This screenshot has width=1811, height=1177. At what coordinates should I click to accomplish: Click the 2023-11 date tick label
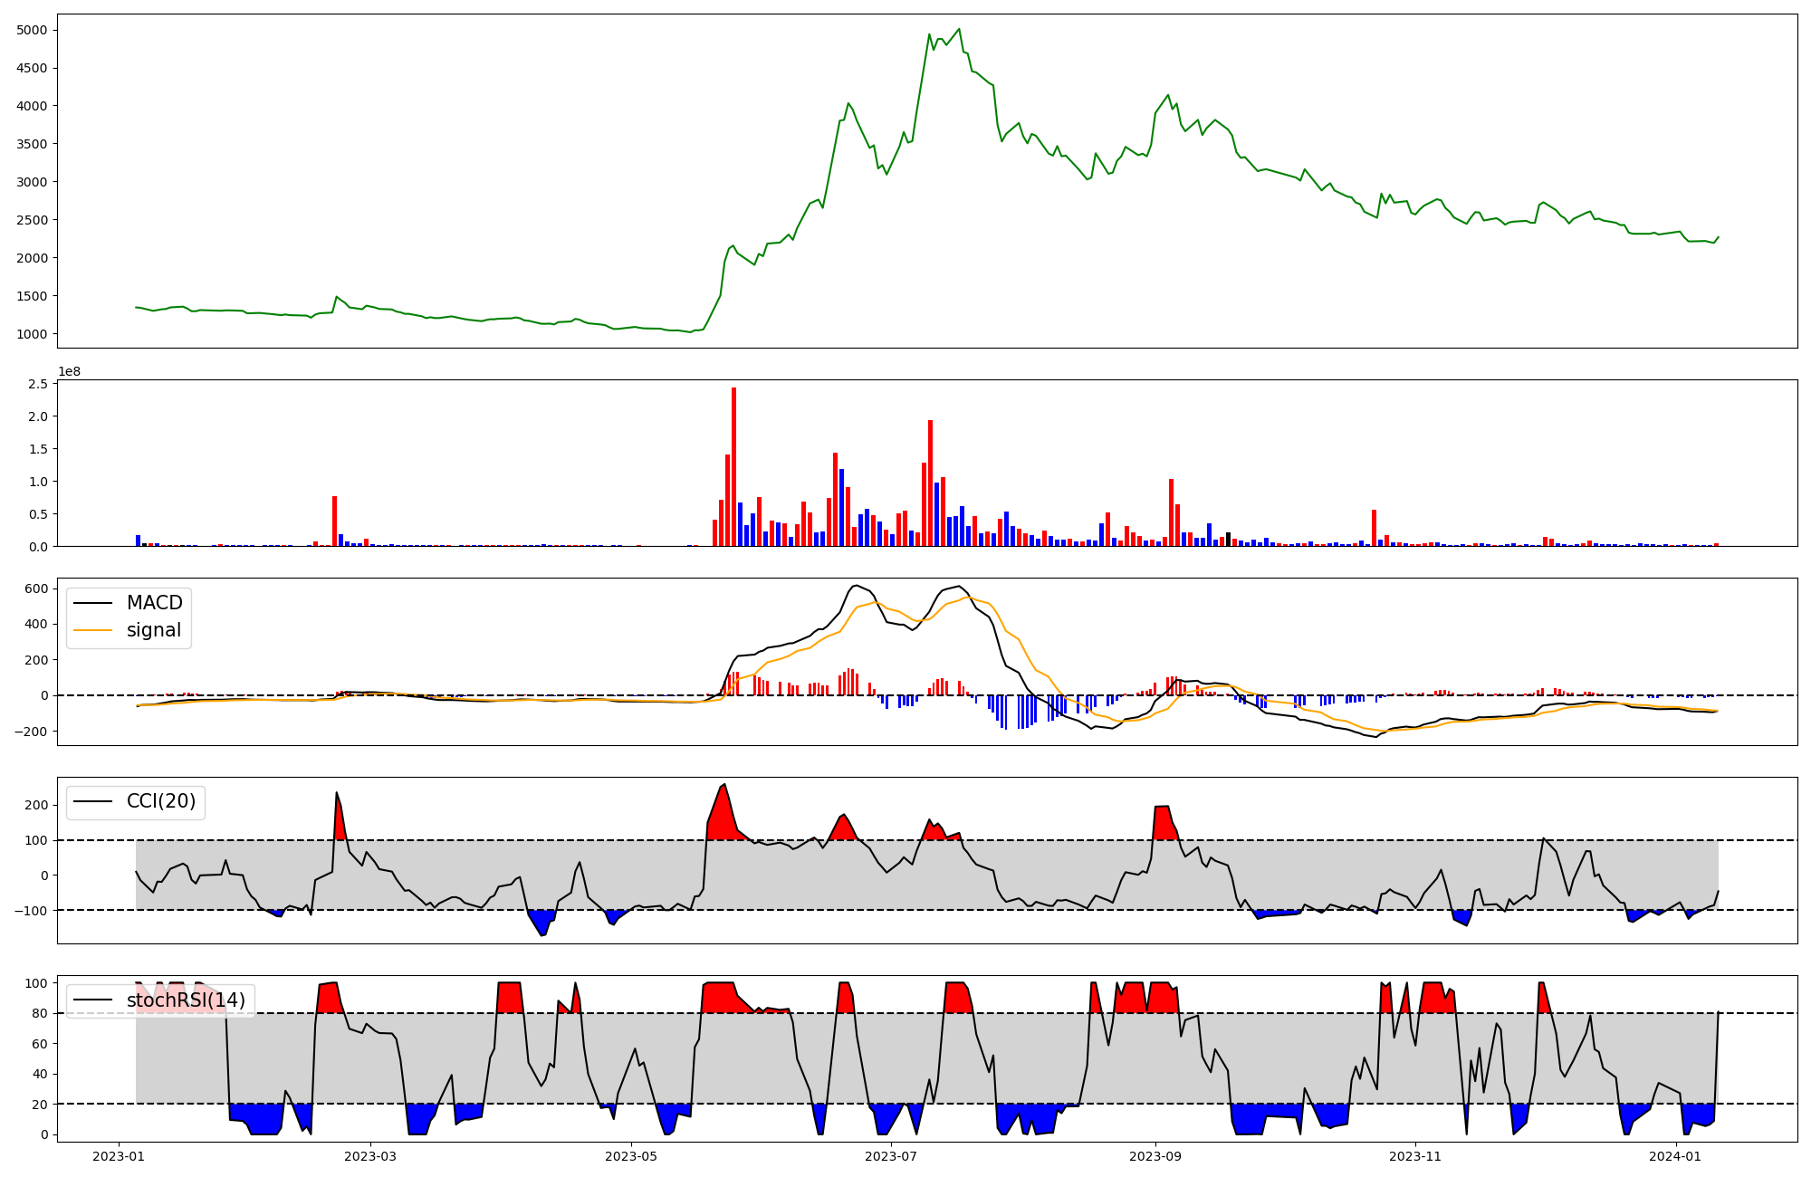click(x=1415, y=1156)
